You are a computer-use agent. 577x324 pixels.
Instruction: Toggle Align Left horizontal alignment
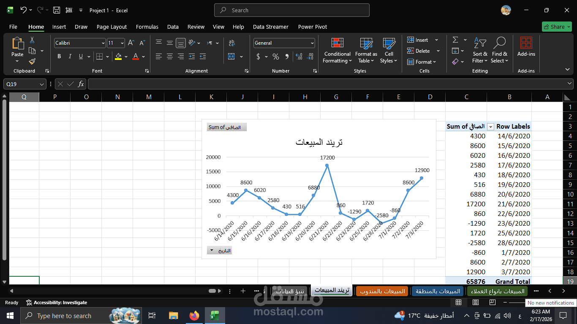[x=159, y=57]
